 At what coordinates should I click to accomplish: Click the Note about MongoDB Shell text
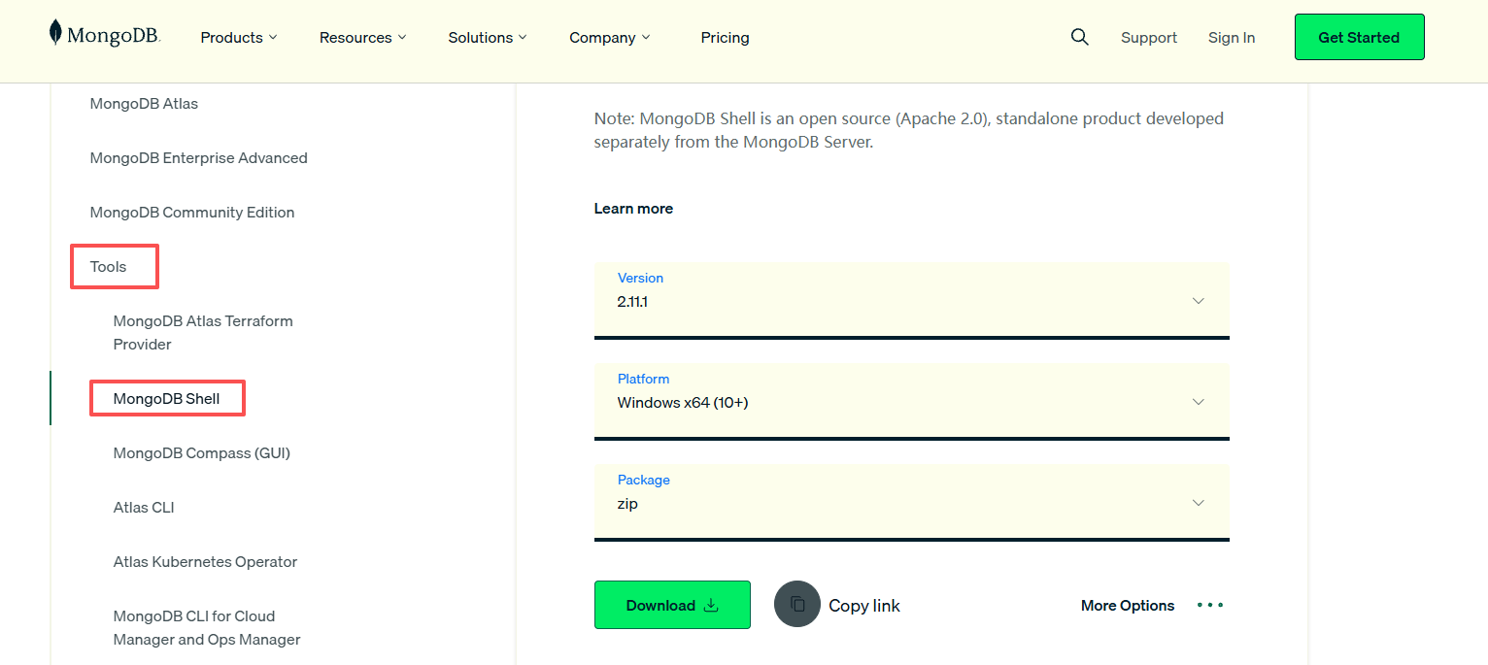tap(909, 130)
